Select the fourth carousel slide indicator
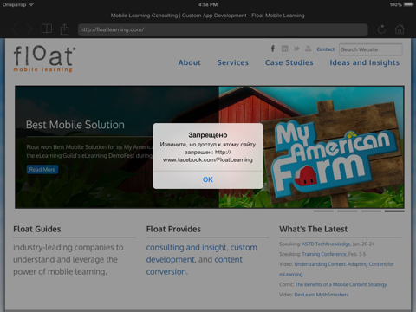Screen dimensions: 416x312 click(x=394, y=211)
